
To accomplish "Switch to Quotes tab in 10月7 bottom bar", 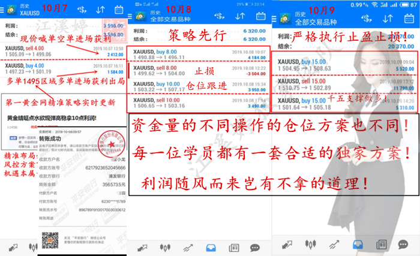I will [x=13, y=248].
